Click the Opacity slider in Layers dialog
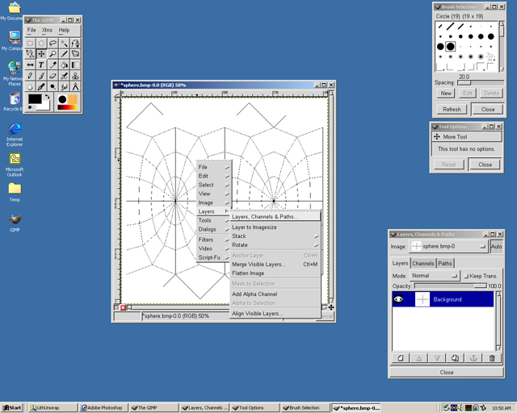 (x=451, y=286)
